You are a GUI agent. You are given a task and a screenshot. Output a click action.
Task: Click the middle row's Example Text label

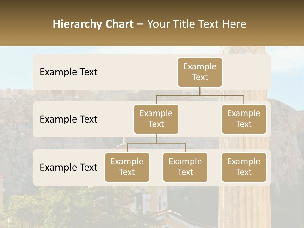[68, 119]
